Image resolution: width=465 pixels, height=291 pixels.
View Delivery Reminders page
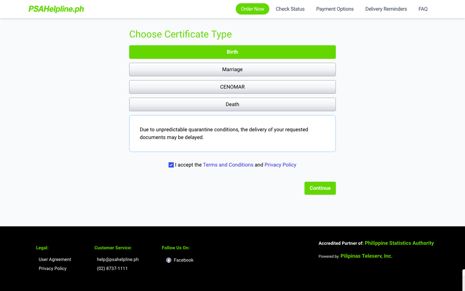point(386,9)
